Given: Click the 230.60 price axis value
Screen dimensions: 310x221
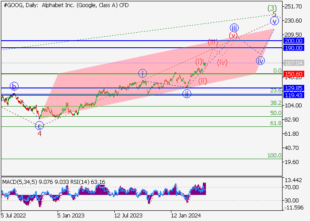Looking at the screenshot, I should tap(293, 21).
